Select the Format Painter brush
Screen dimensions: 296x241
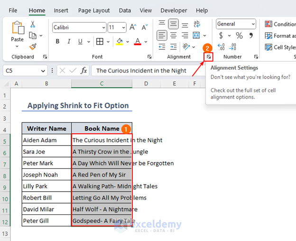pyautogui.click(x=33, y=46)
